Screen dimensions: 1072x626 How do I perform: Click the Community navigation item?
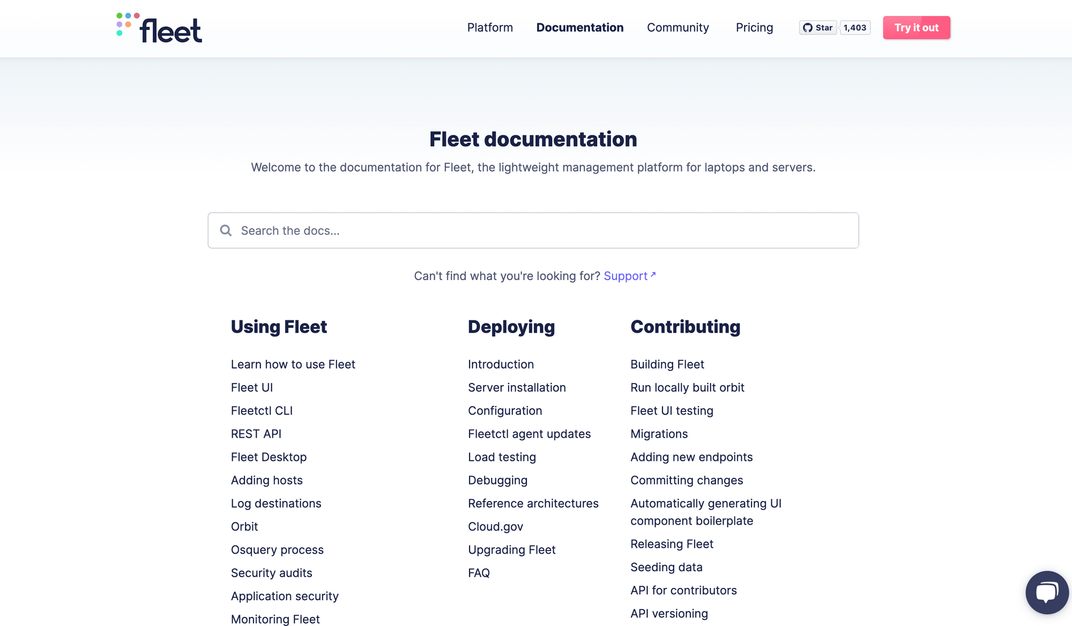point(678,27)
